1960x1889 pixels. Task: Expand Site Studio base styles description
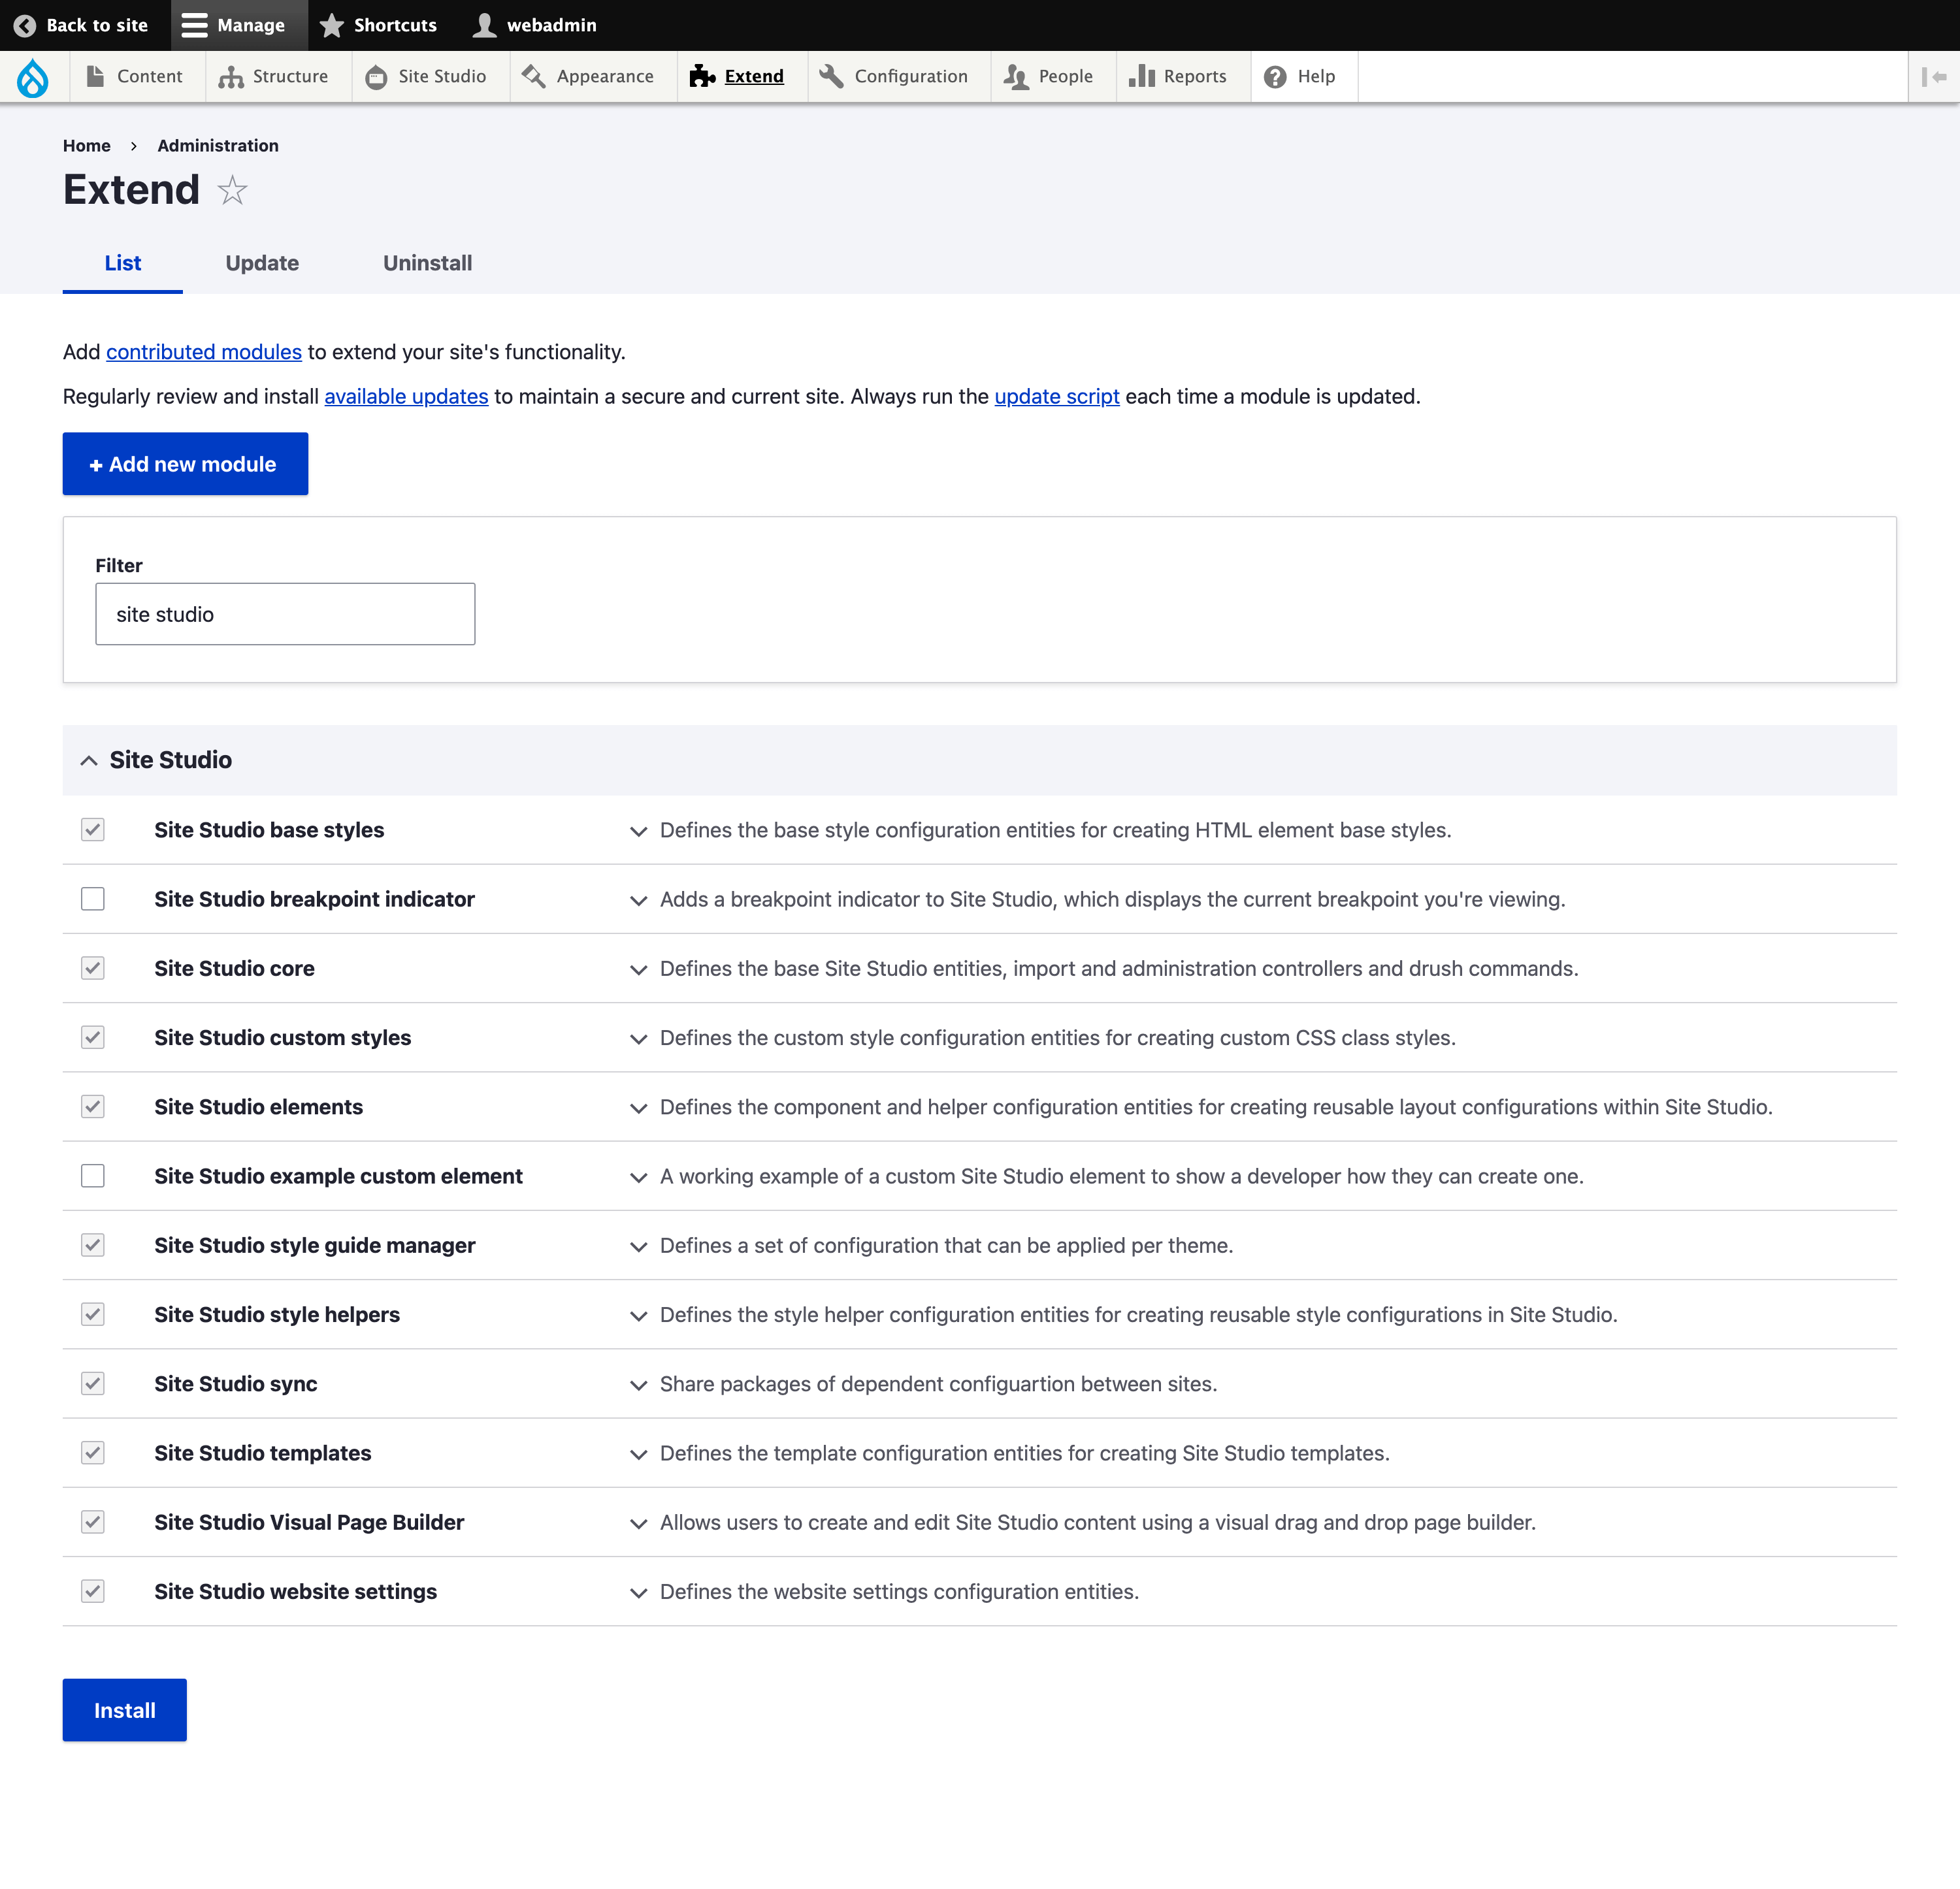[x=638, y=832]
